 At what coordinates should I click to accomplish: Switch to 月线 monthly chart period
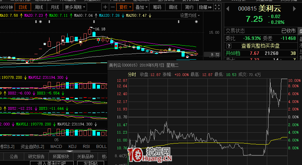point(55,7)
